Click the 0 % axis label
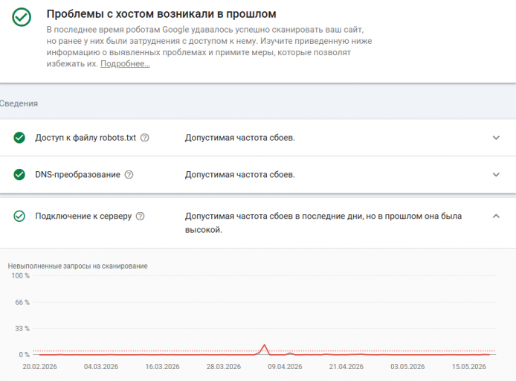This screenshot has height=381, width=516. 24,355
